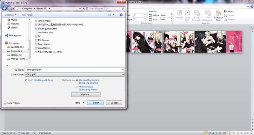Open the view options dropdown arrow

pyautogui.click(x=114, y=15)
